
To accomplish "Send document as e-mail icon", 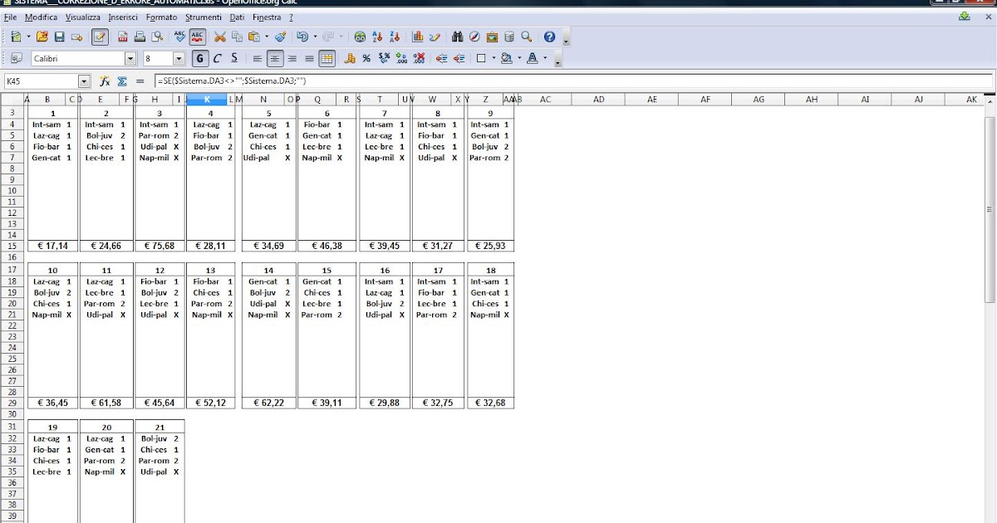I will 76,37.
